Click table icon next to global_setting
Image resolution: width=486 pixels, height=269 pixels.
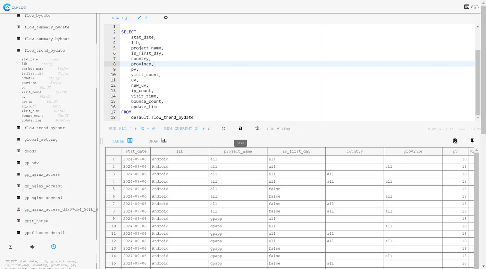19,139
